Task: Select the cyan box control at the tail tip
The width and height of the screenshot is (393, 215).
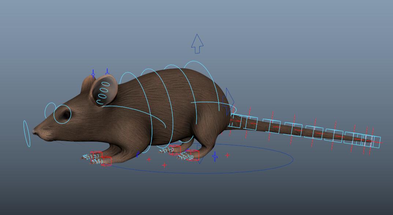Action: pos(376,142)
